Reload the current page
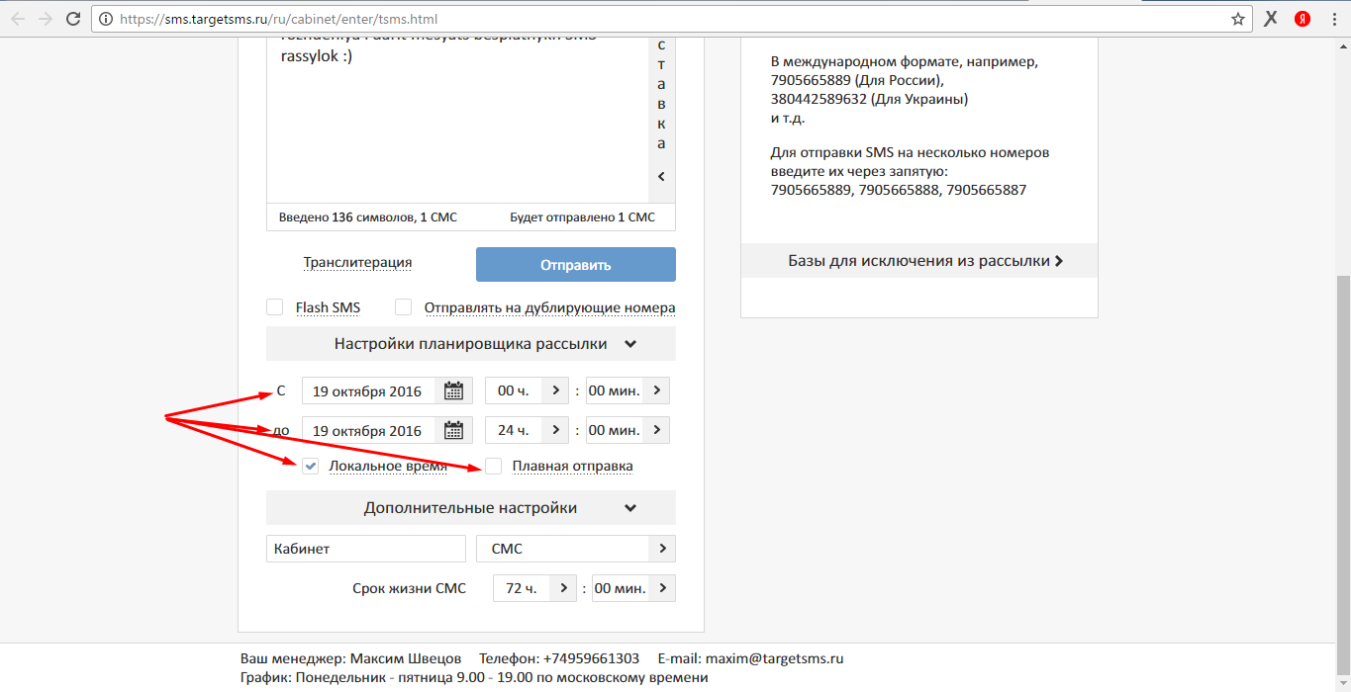The image size is (1351, 692). (73, 19)
